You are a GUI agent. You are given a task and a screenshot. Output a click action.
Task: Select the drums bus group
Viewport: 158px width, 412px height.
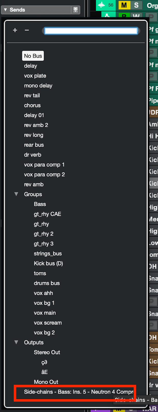[x=47, y=283]
